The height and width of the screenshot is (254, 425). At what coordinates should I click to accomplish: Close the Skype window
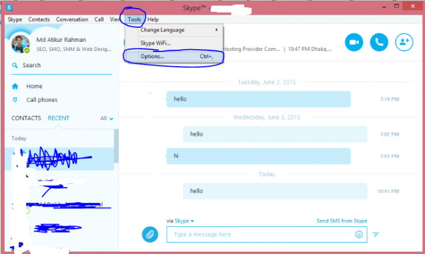point(413,6)
